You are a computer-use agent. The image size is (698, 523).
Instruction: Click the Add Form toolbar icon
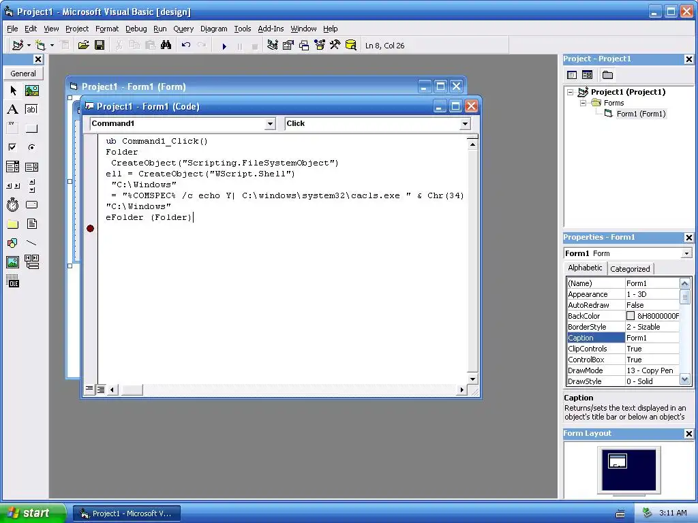(x=40, y=46)
